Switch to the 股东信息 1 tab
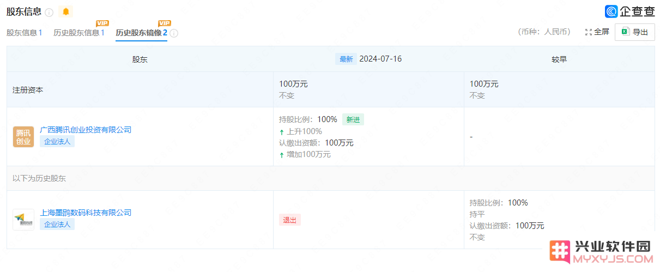 tap(24, 33)
